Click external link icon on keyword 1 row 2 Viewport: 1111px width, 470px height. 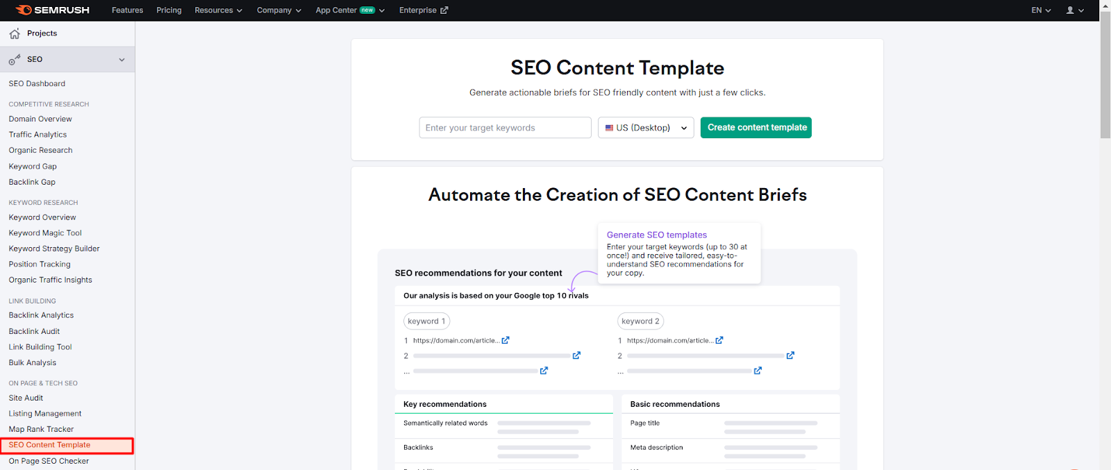(x=576, y=355)
